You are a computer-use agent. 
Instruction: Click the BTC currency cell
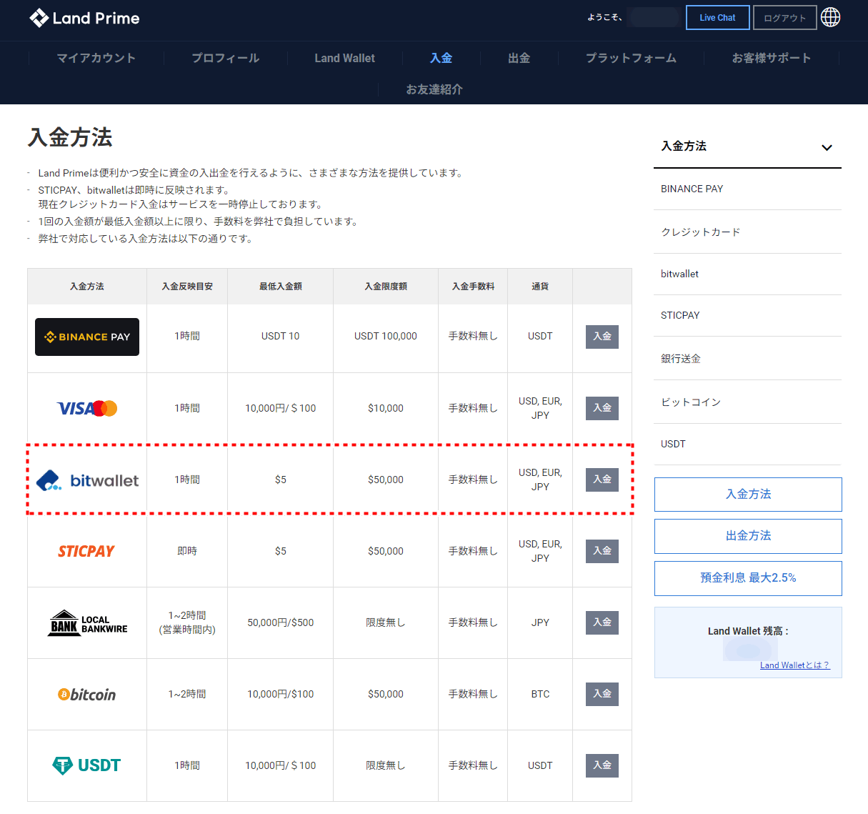click(540, 694)
